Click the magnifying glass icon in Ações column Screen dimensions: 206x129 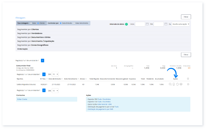point(170,84)
